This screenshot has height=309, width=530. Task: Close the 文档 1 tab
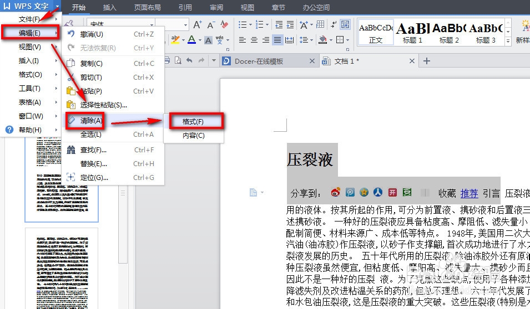pos(412,61)
